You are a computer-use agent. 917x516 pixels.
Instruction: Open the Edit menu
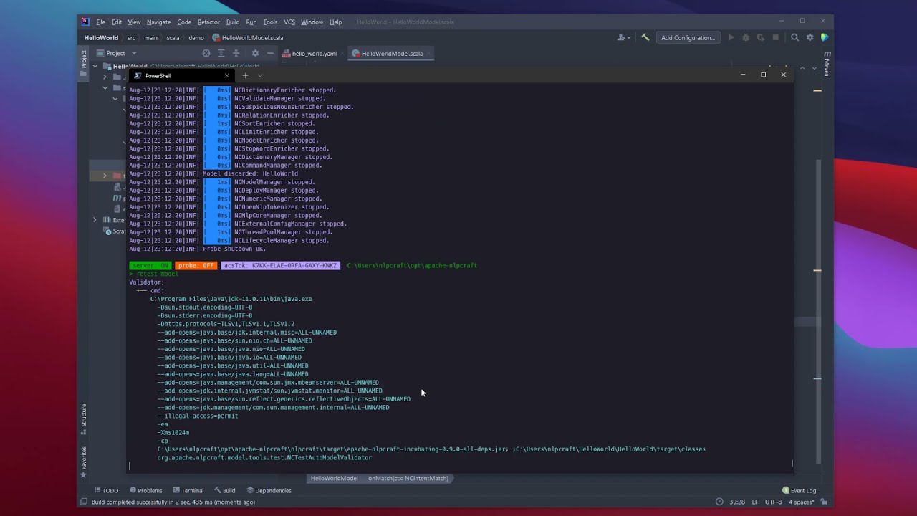pos(116,22)
